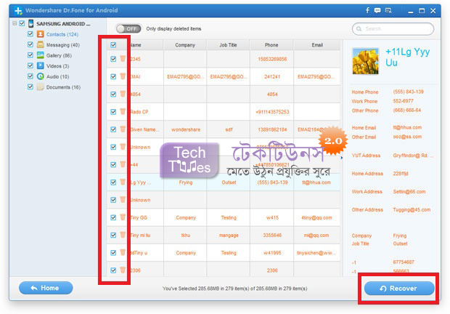Uncheck the Contacts (124) checkbox
The image size is (450, 314).
30,34
